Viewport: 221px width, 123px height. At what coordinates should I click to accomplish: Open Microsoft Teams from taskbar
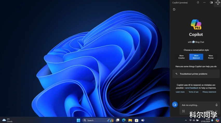click(143, 120)
